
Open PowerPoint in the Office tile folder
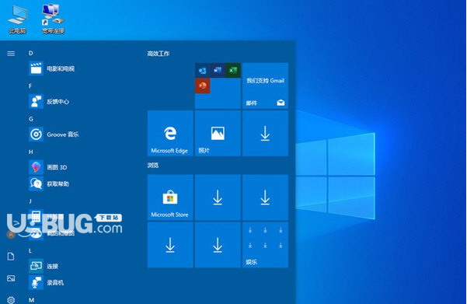point(203,86)
